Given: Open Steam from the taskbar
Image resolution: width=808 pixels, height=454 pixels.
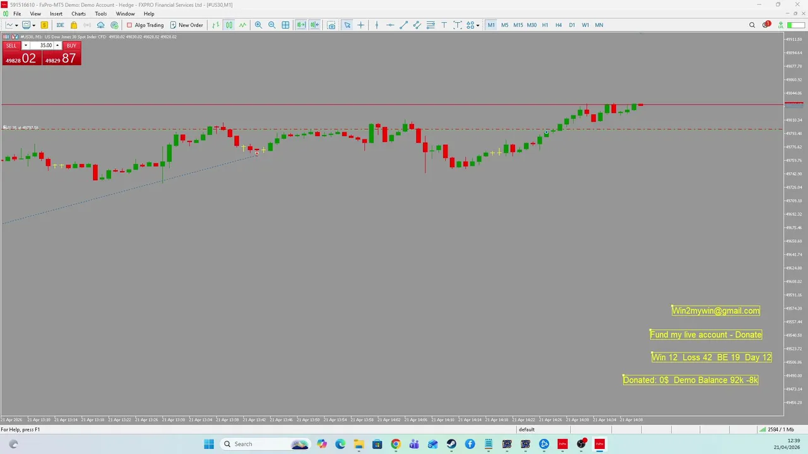Looking at the screenshot, I should (451, 444).
